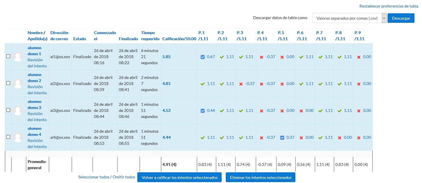
Task: Open alumno demo 2 profile avatar
Action: click(18, 84)
